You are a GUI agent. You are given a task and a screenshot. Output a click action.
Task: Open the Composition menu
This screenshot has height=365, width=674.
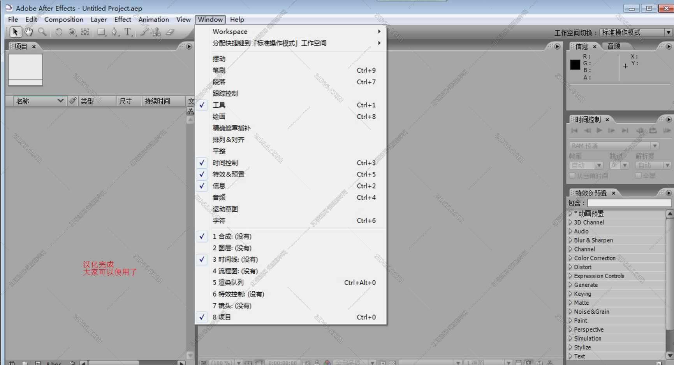pyautogui.click(x=64, y=19)
